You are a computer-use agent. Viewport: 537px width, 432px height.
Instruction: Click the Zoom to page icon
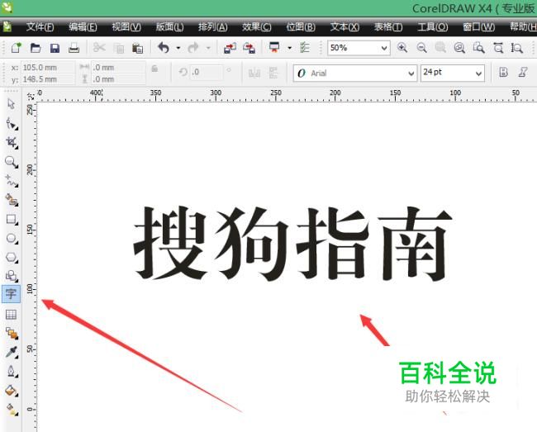point(478,48)
